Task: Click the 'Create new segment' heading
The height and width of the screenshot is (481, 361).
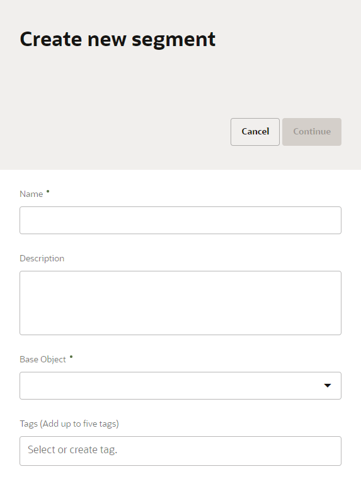Action: coord(118,39)
